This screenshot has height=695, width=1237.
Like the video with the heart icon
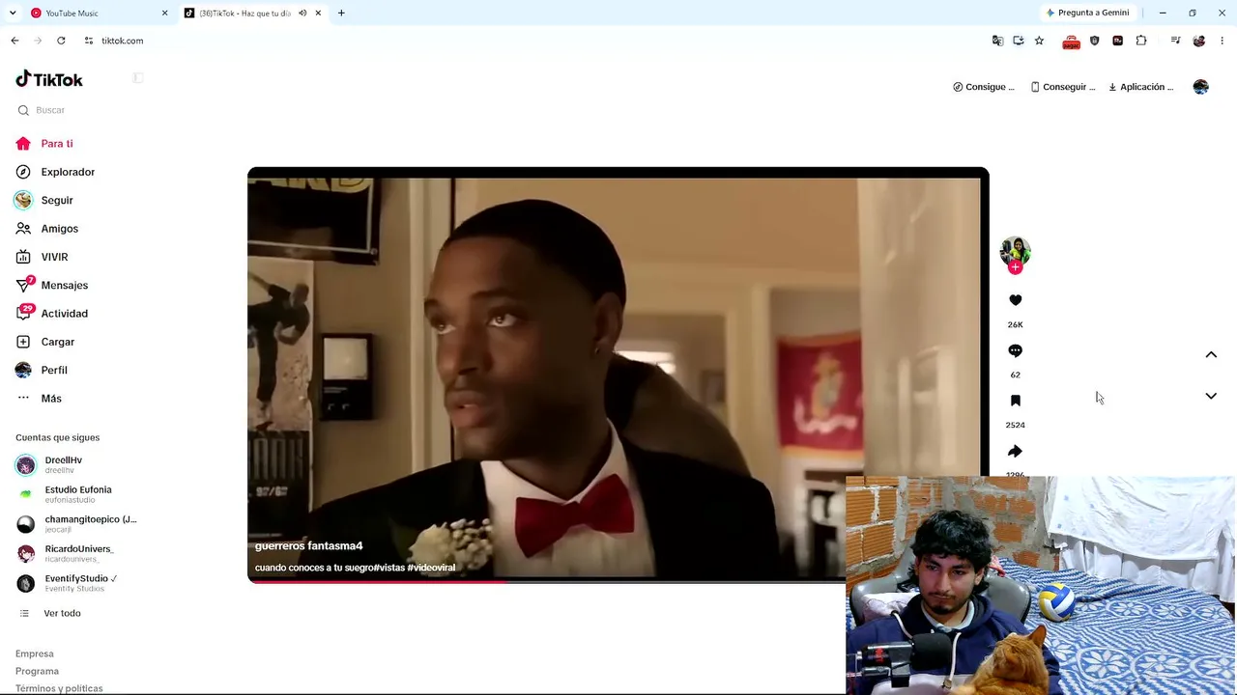click(1015, 300)
